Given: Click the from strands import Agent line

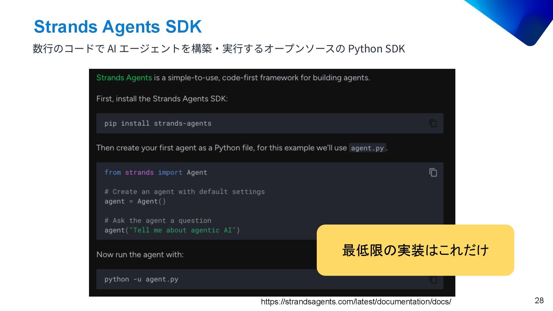Looking at the screenshot, I should tap(156, 172).
